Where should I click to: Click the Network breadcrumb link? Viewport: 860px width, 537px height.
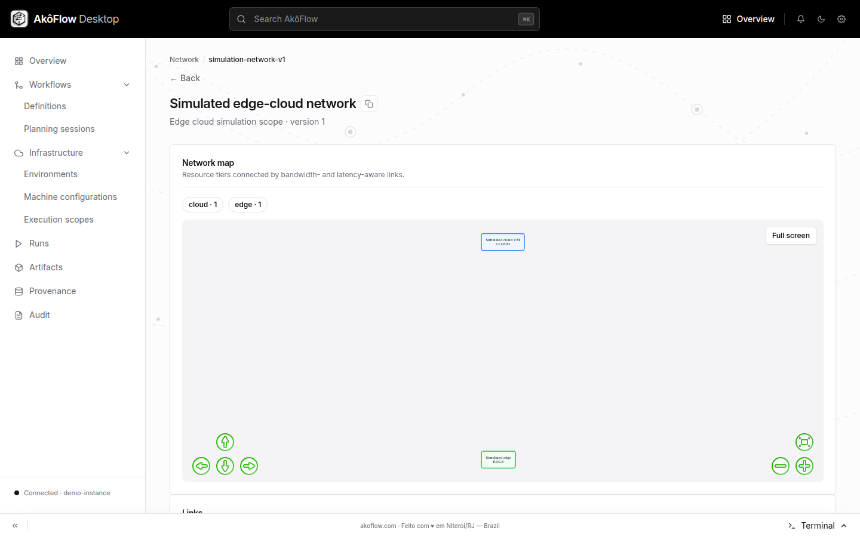pos(184,60)
